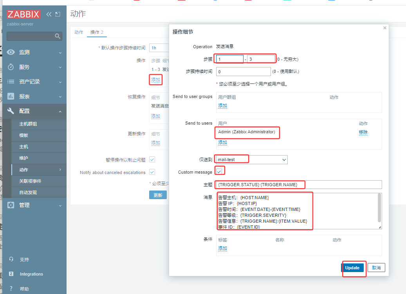The height and width of the screenshot is (294, 406).
Task: Click the Integrations Z icon
Action: pos(11,274)
